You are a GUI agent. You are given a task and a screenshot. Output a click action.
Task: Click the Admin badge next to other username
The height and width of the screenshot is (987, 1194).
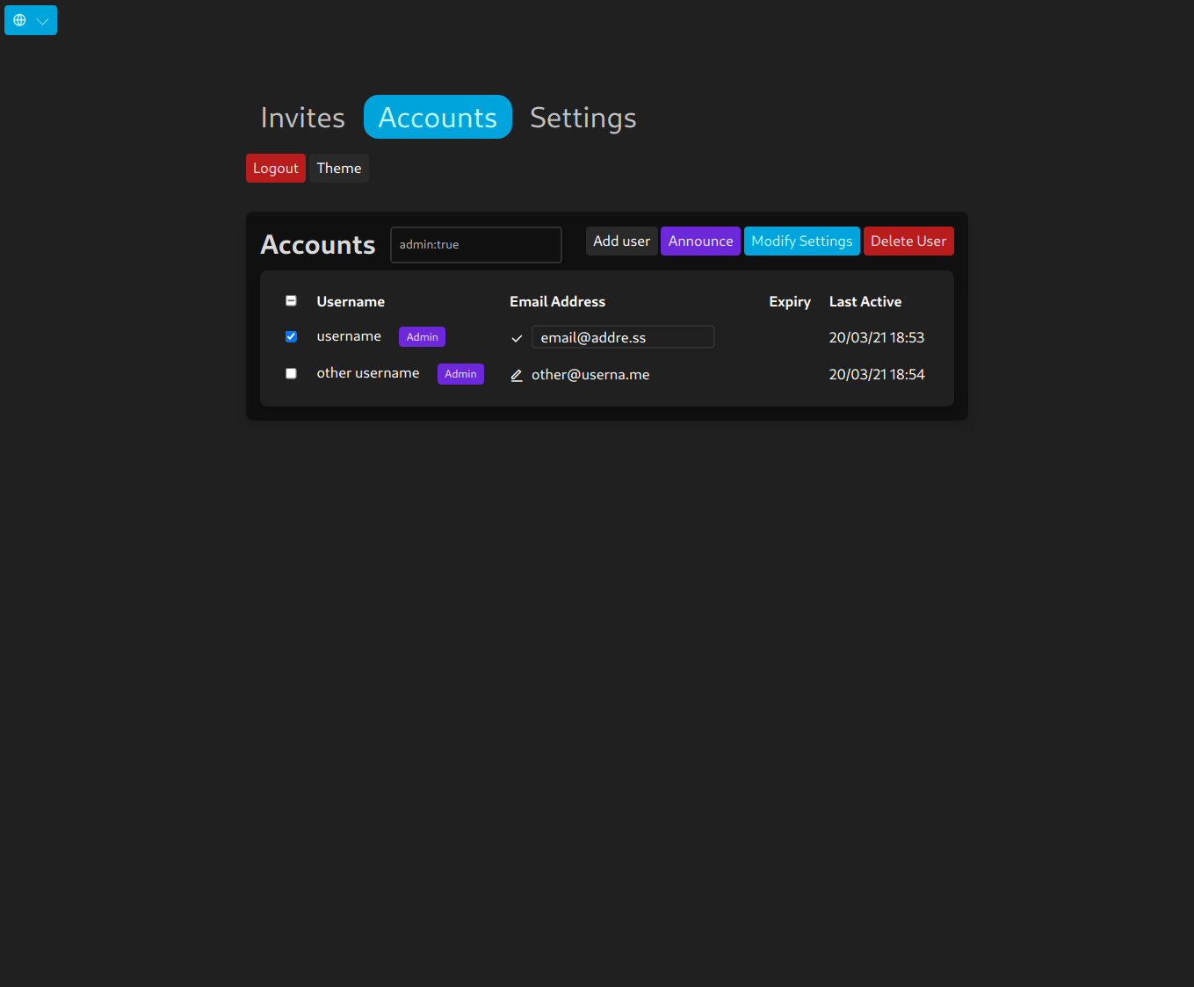point(460,373)
